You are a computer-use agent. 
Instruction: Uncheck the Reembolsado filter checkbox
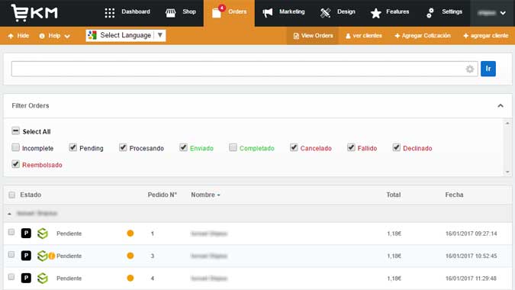(x=15, y=164)
